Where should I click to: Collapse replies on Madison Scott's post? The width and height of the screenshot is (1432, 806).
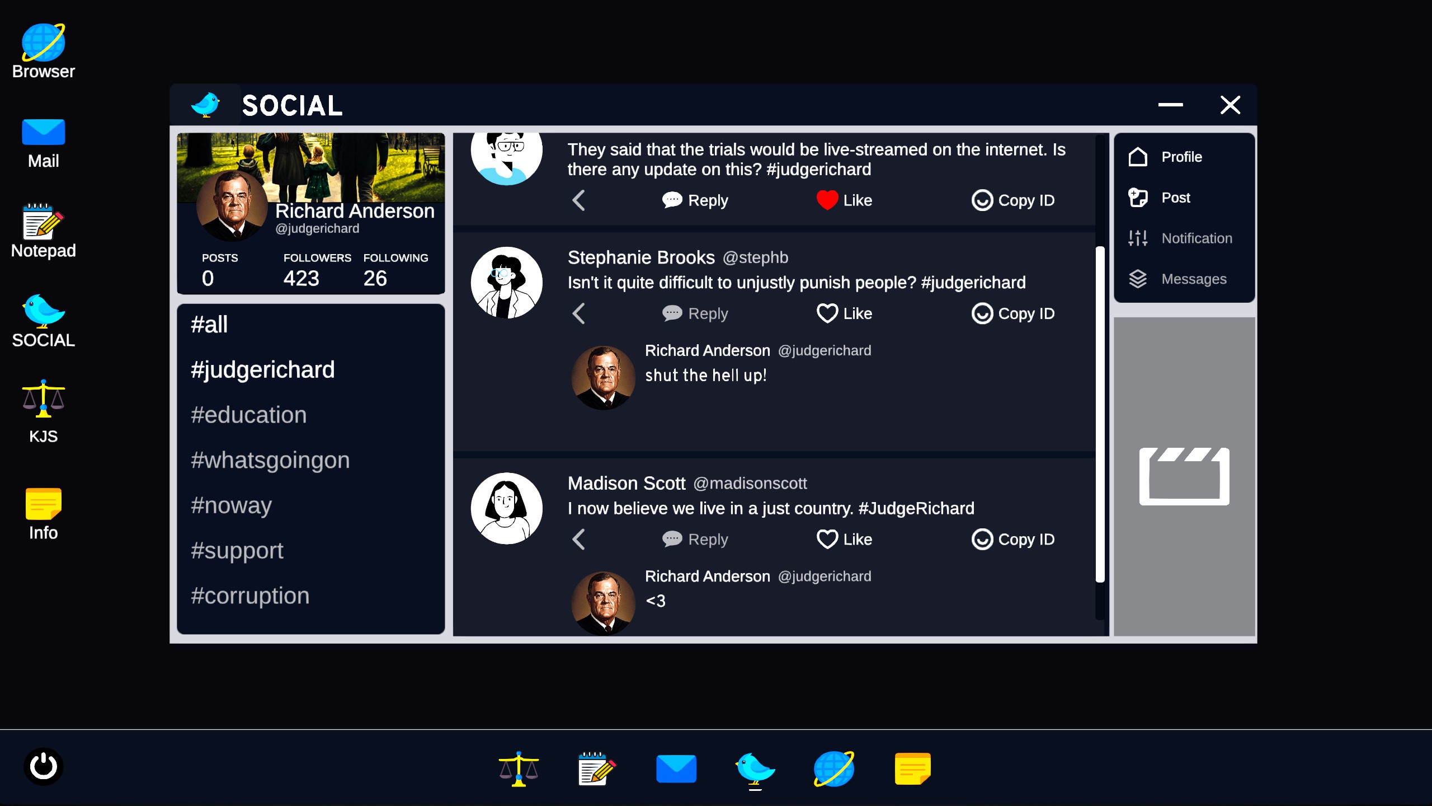click(x=579, y=539)
